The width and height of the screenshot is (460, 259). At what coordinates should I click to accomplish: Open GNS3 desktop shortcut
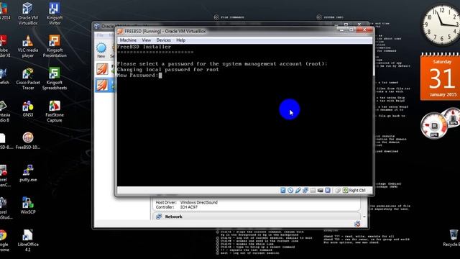[x=28, y=109]
